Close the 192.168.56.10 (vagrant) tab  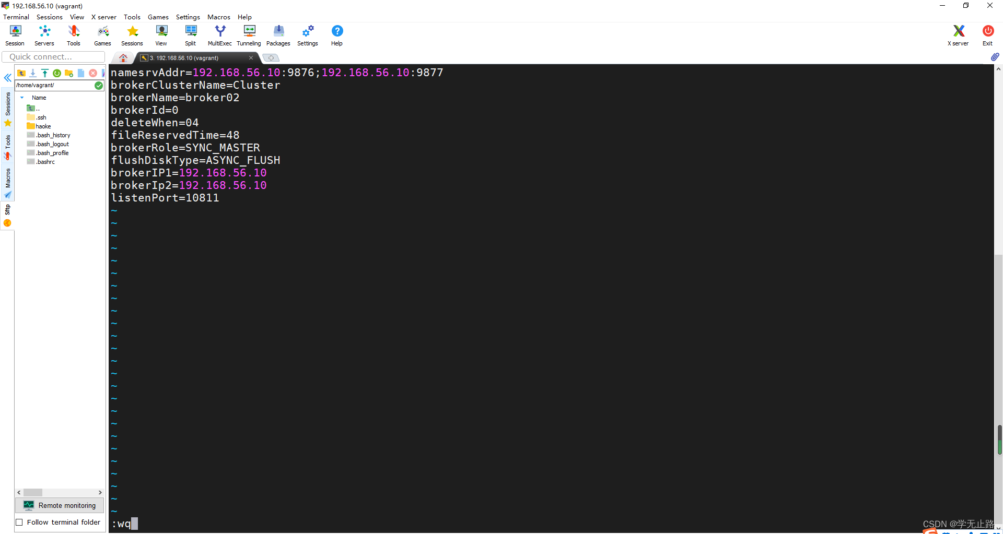[x=251, y=58]
